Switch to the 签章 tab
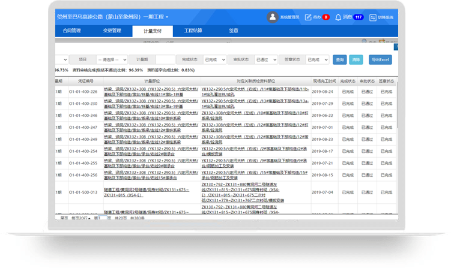 pyautogui.click(x=233, y=31)
